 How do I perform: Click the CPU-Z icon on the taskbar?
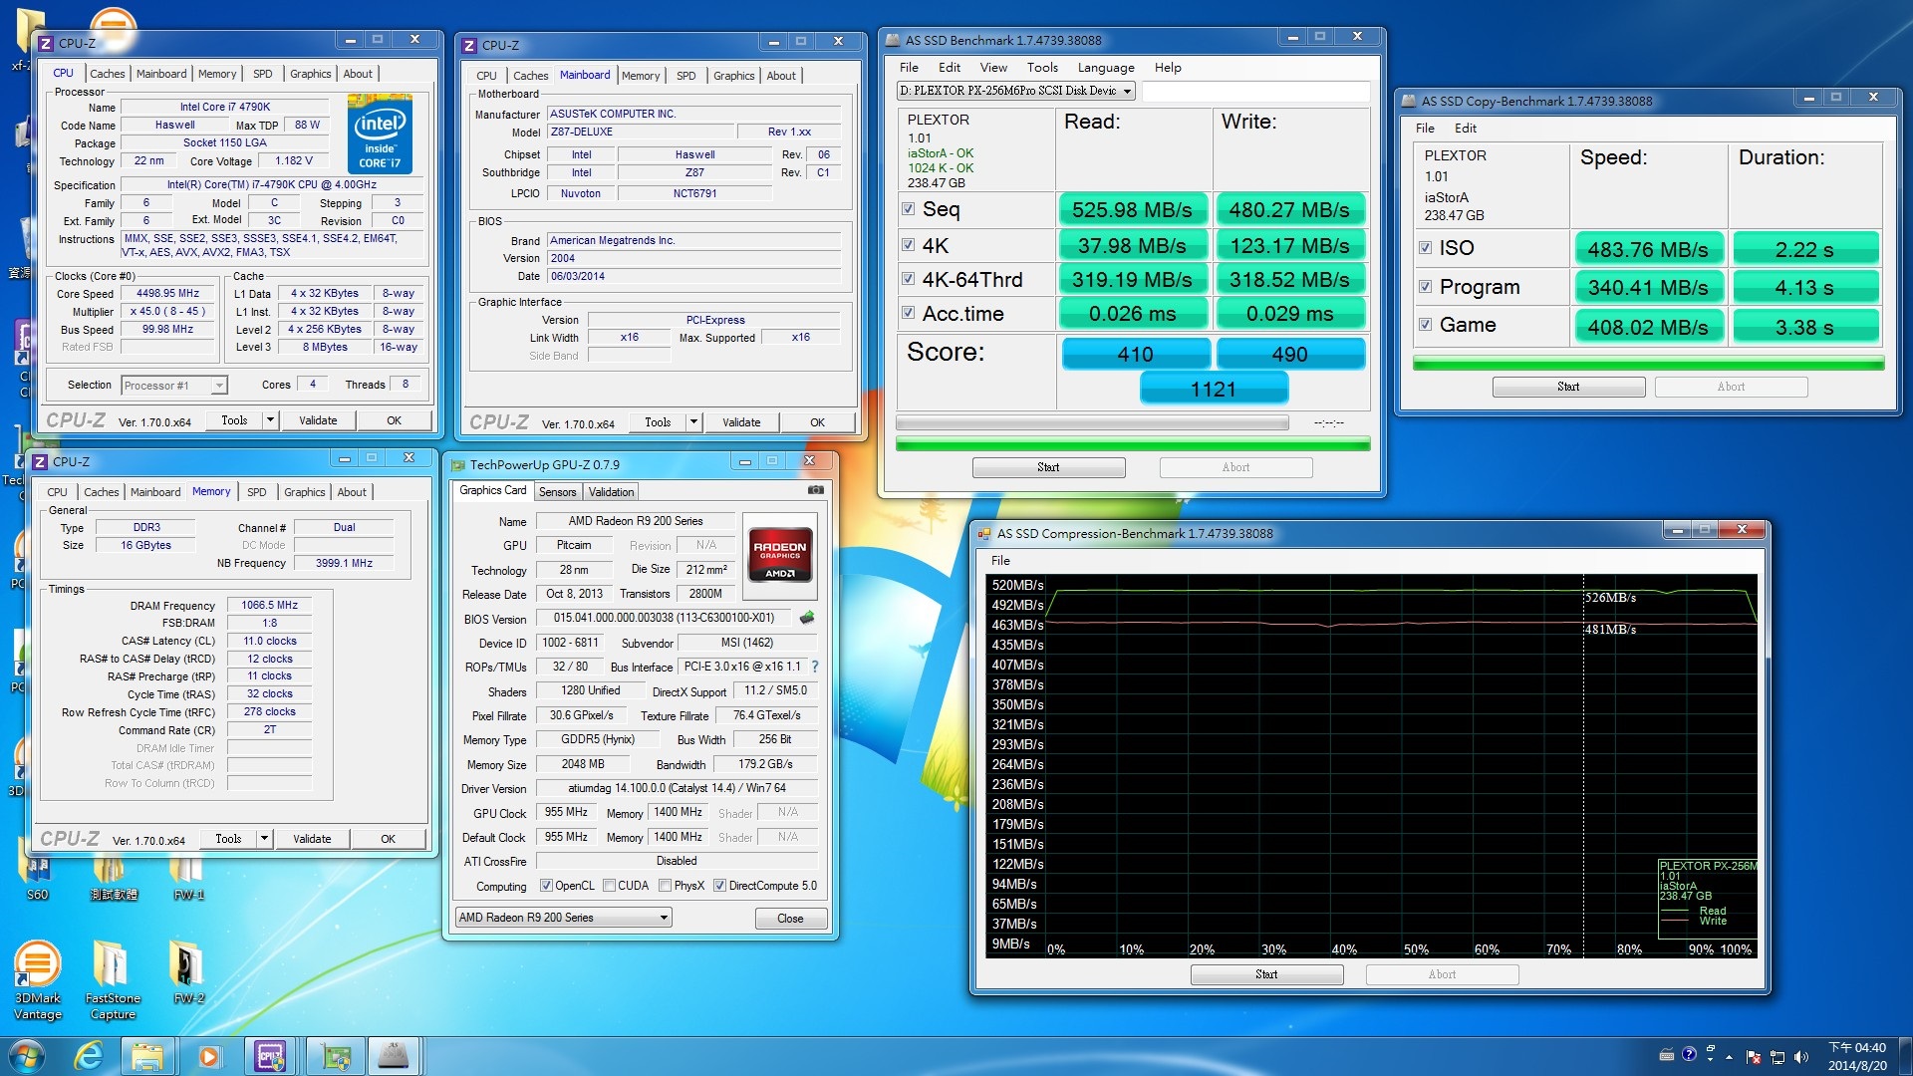(269, 1055)
